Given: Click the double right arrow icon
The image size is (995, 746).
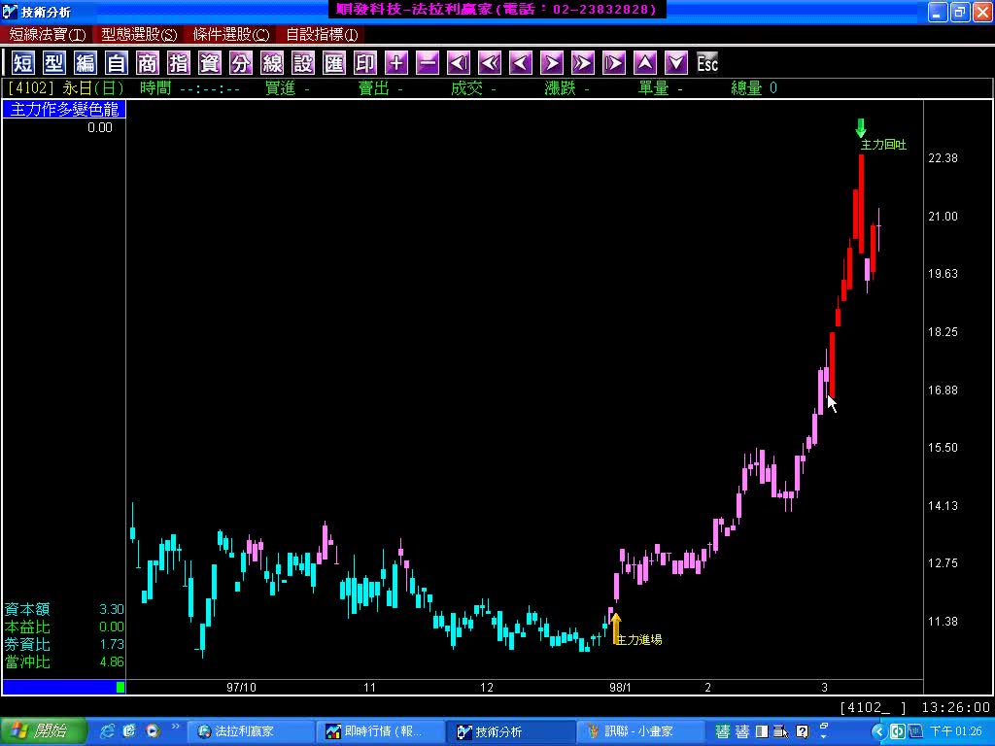Looking at the screenshot, I should (x=583, y=63).
